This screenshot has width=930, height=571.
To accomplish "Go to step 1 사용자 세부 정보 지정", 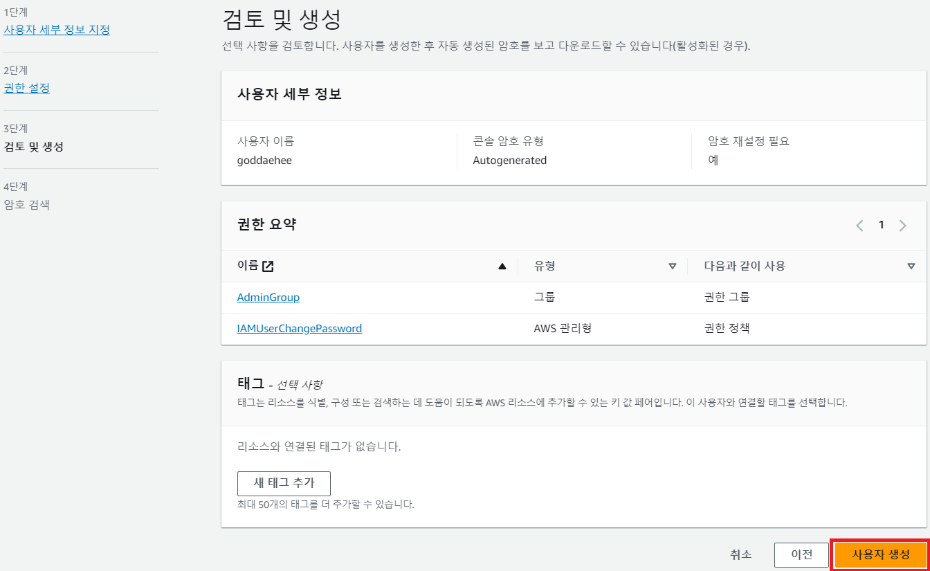I will tap(57, 30).
